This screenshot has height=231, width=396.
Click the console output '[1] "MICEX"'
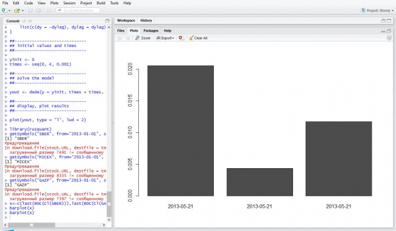click(18, 162)
